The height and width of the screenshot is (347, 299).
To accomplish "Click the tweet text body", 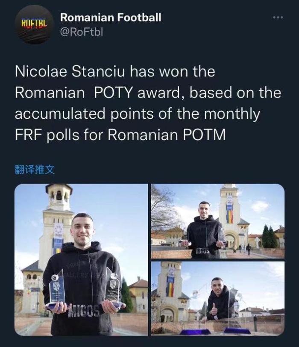I will pyautogui.click(x=147, y=104).
